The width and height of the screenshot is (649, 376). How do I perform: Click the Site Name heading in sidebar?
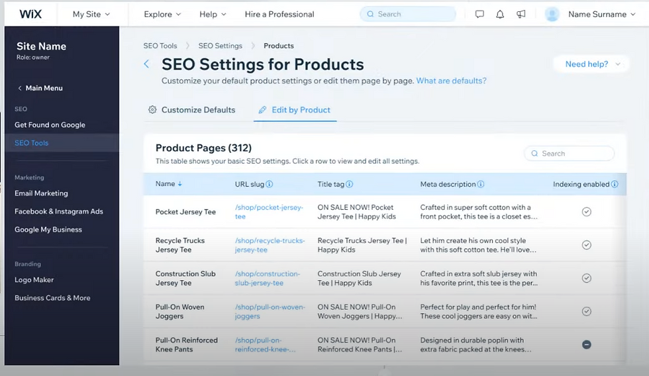coord(41,46)
